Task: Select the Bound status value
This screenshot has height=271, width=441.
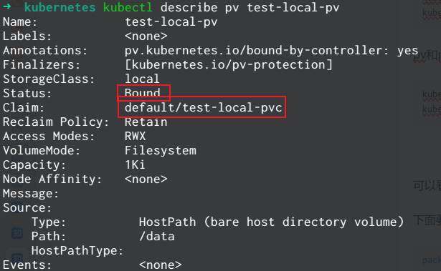Action: [142, 93]
